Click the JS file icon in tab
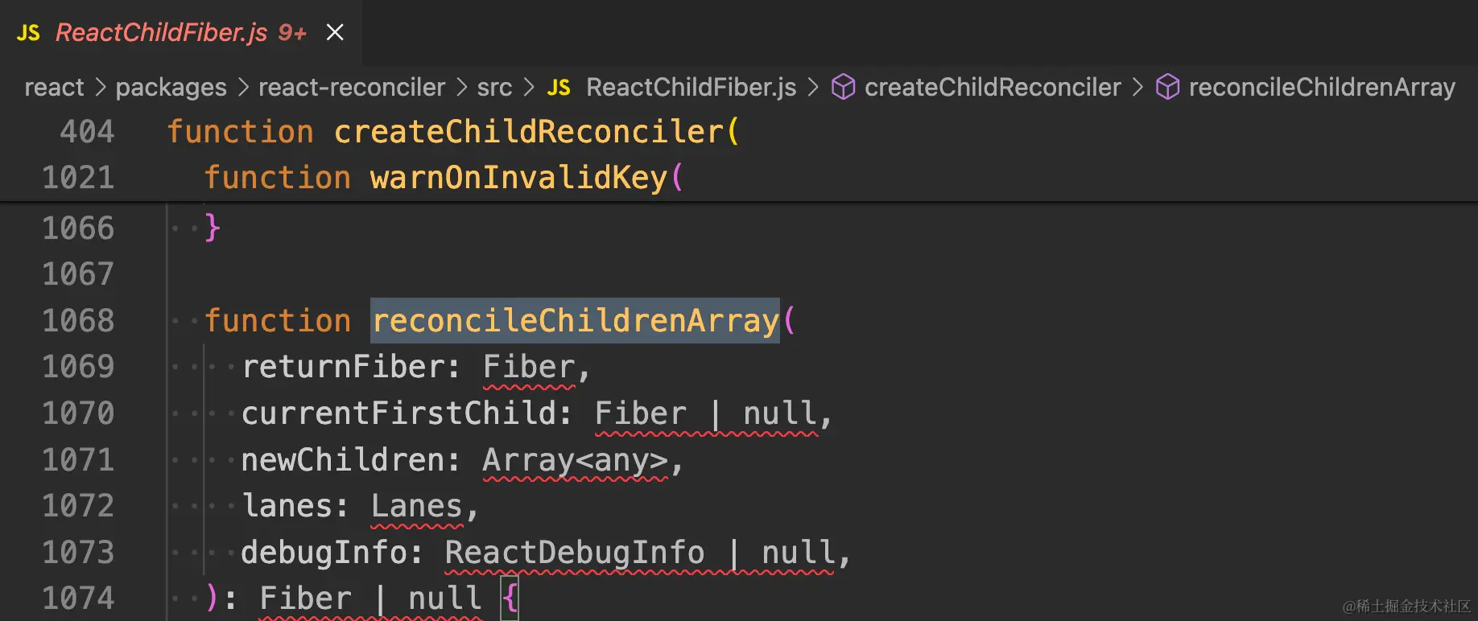 coord(28,33)
